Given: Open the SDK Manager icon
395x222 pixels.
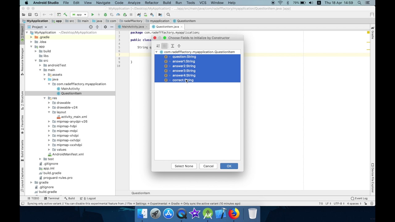Looking at the screenshot, I should 152,14.
